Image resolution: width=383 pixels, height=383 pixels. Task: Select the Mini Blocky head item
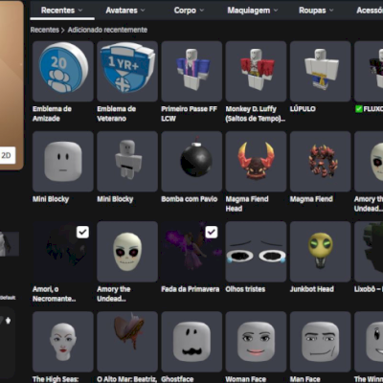point(63,161)
